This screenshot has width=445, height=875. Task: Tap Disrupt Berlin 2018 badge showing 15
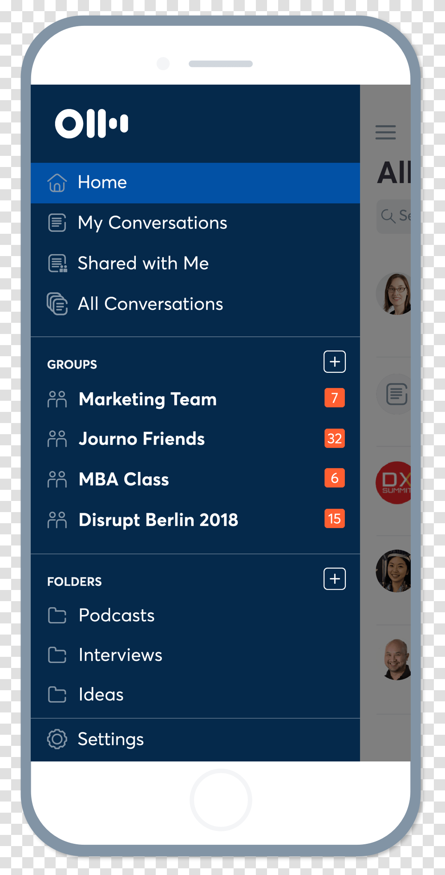[x=335, y=519]
